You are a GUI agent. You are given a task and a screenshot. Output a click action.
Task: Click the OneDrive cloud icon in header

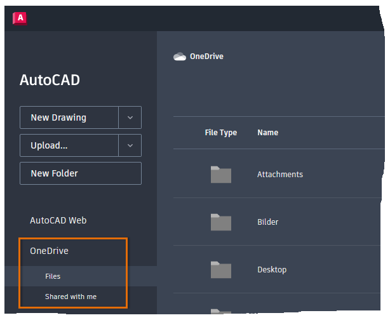click(180, 57)
